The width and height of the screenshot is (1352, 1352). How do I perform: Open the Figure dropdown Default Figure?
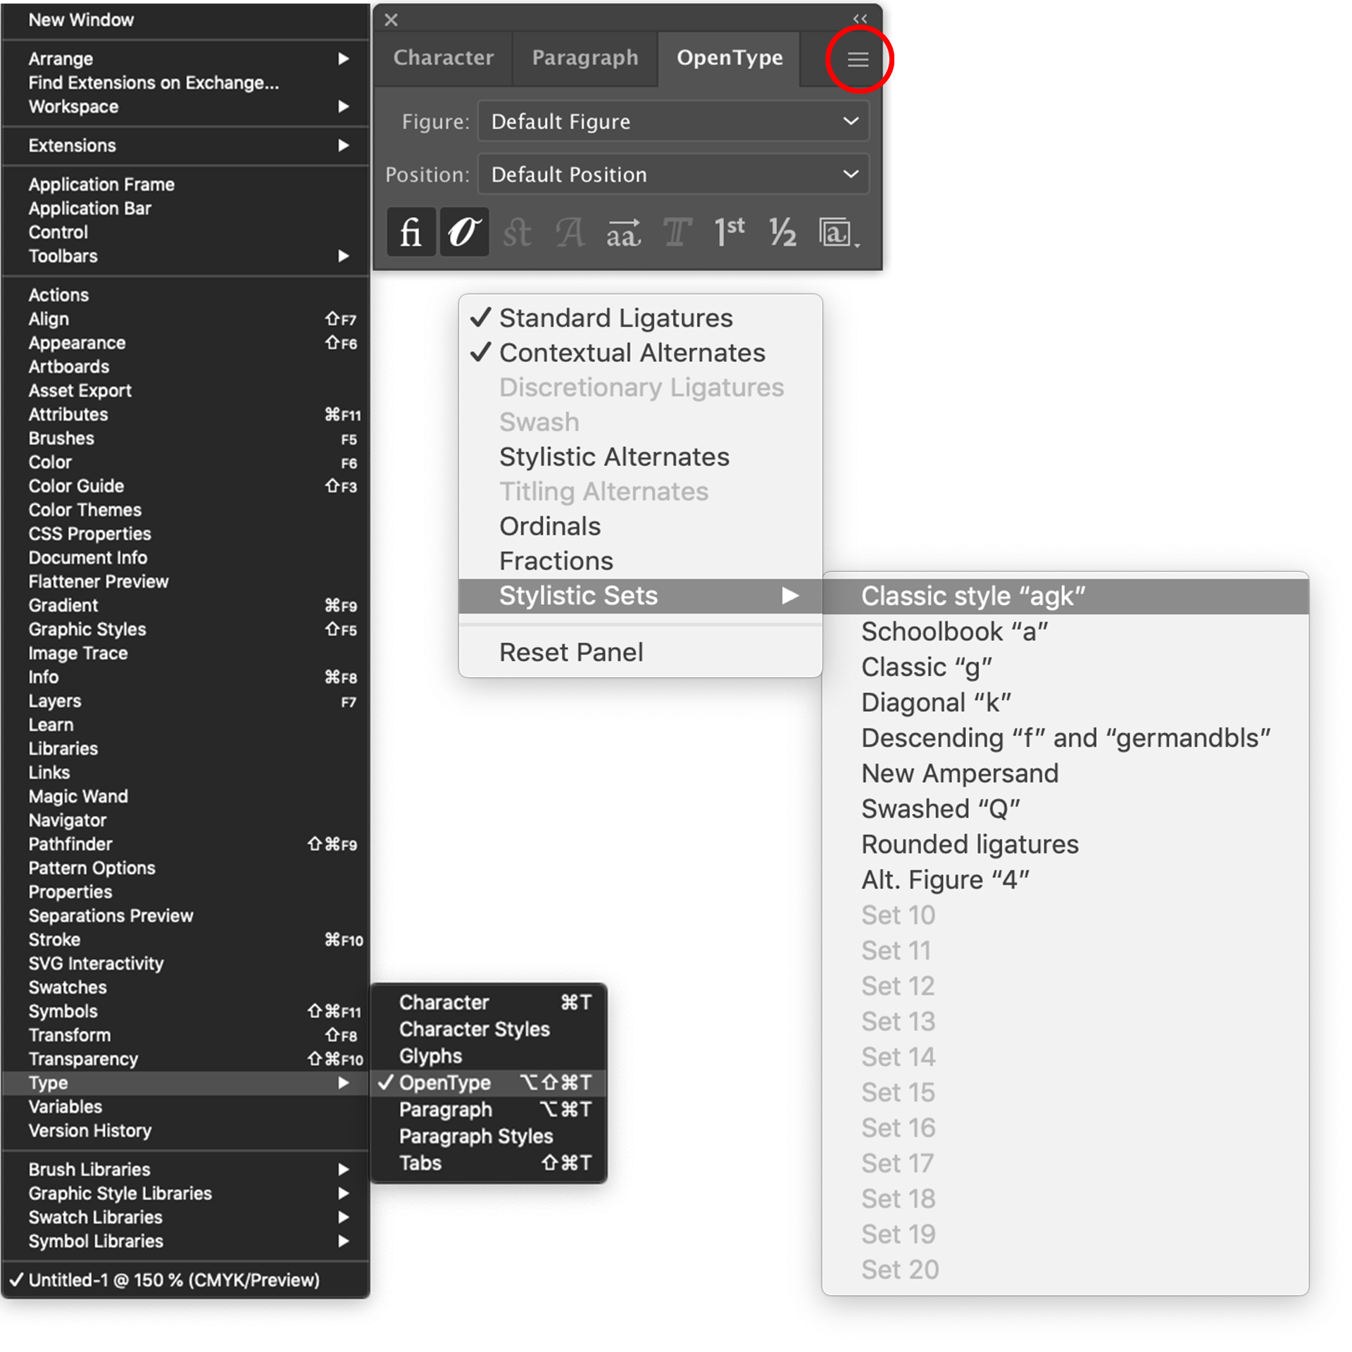[x=673, y=121]
